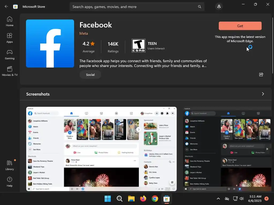This screenshot has height=205, width=274.
Task: Open the Meta publisher link
Action: [83, 33]
